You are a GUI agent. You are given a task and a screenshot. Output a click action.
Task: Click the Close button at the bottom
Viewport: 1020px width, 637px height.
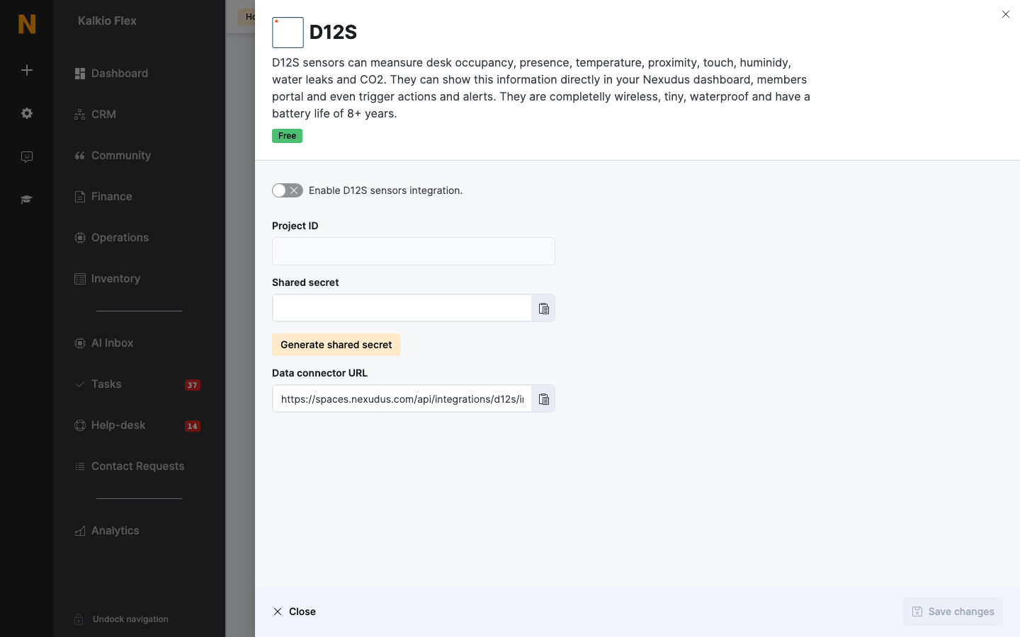click(295, 612)
